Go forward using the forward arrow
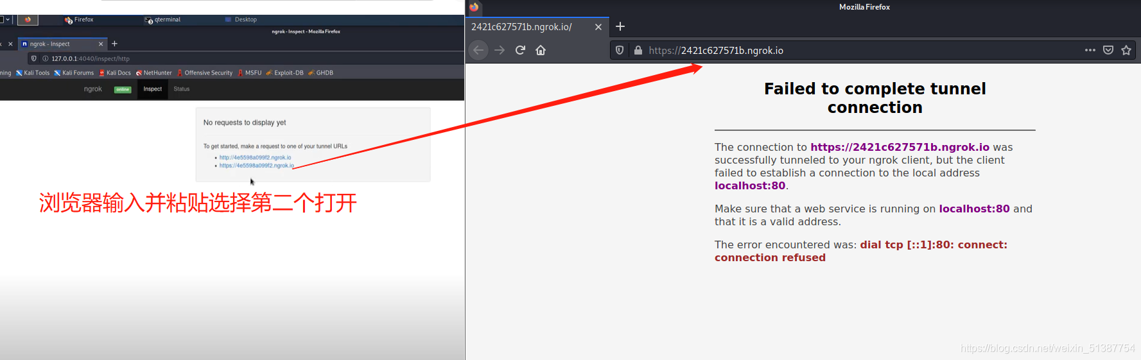Image resolution: width=1141 pixels, height=360 pixels. coord(500,50)
